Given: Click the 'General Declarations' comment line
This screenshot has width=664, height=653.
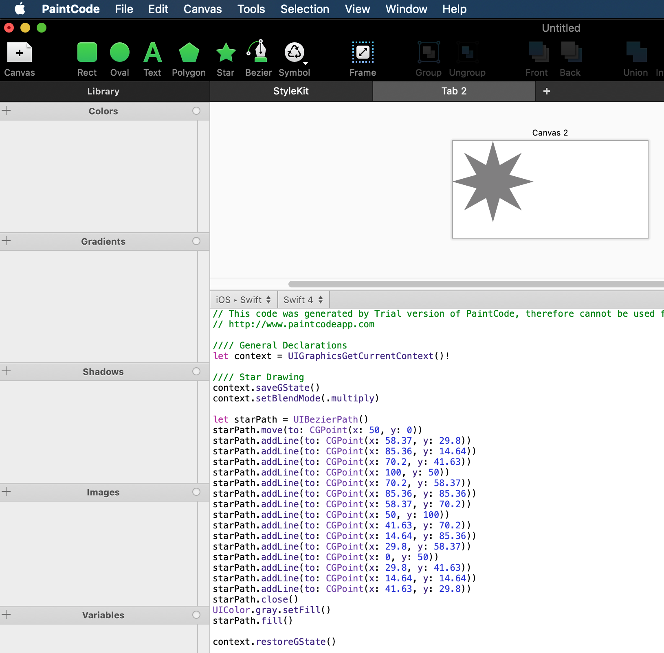Looking at the screenshot, I should click(280, 346).
